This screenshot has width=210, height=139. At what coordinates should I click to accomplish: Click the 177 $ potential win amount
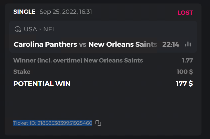(x=184, y=84)
